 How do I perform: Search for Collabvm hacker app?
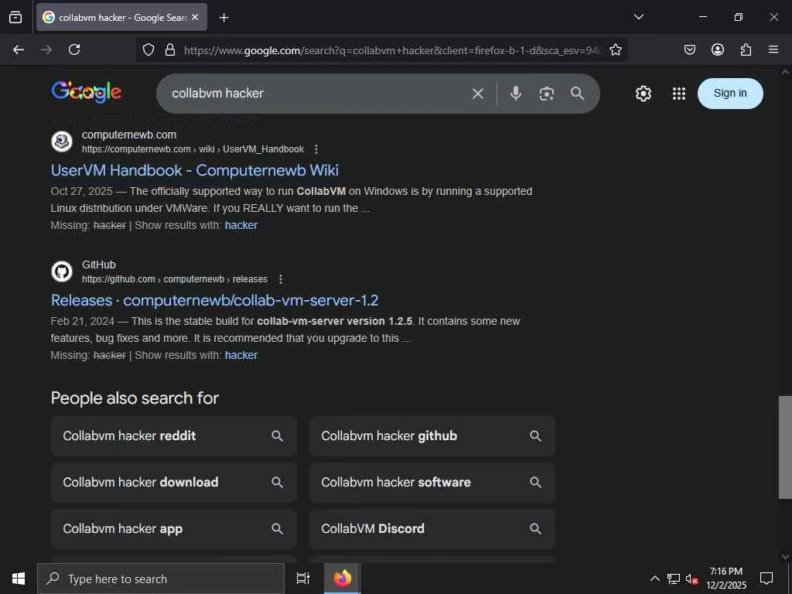point(174,529)
